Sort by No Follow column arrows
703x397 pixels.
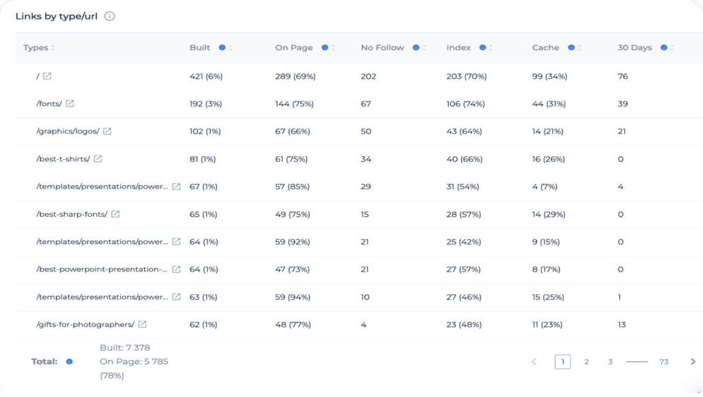[424, 48]
